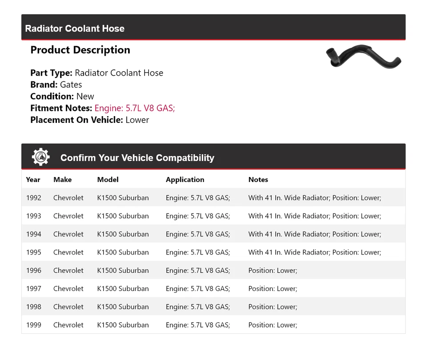427x348 pixels.
Task: Click the 41 In. Wide Radiator note for 1995
Action: pyautogui.click(x=314, y=252)
